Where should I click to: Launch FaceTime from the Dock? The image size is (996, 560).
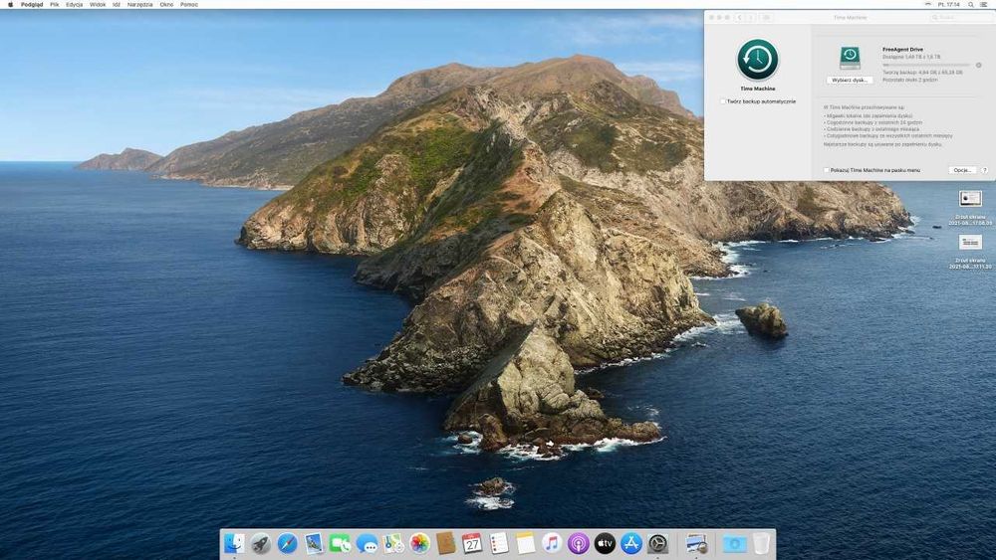pyautogui.click(x=340, y=543)
